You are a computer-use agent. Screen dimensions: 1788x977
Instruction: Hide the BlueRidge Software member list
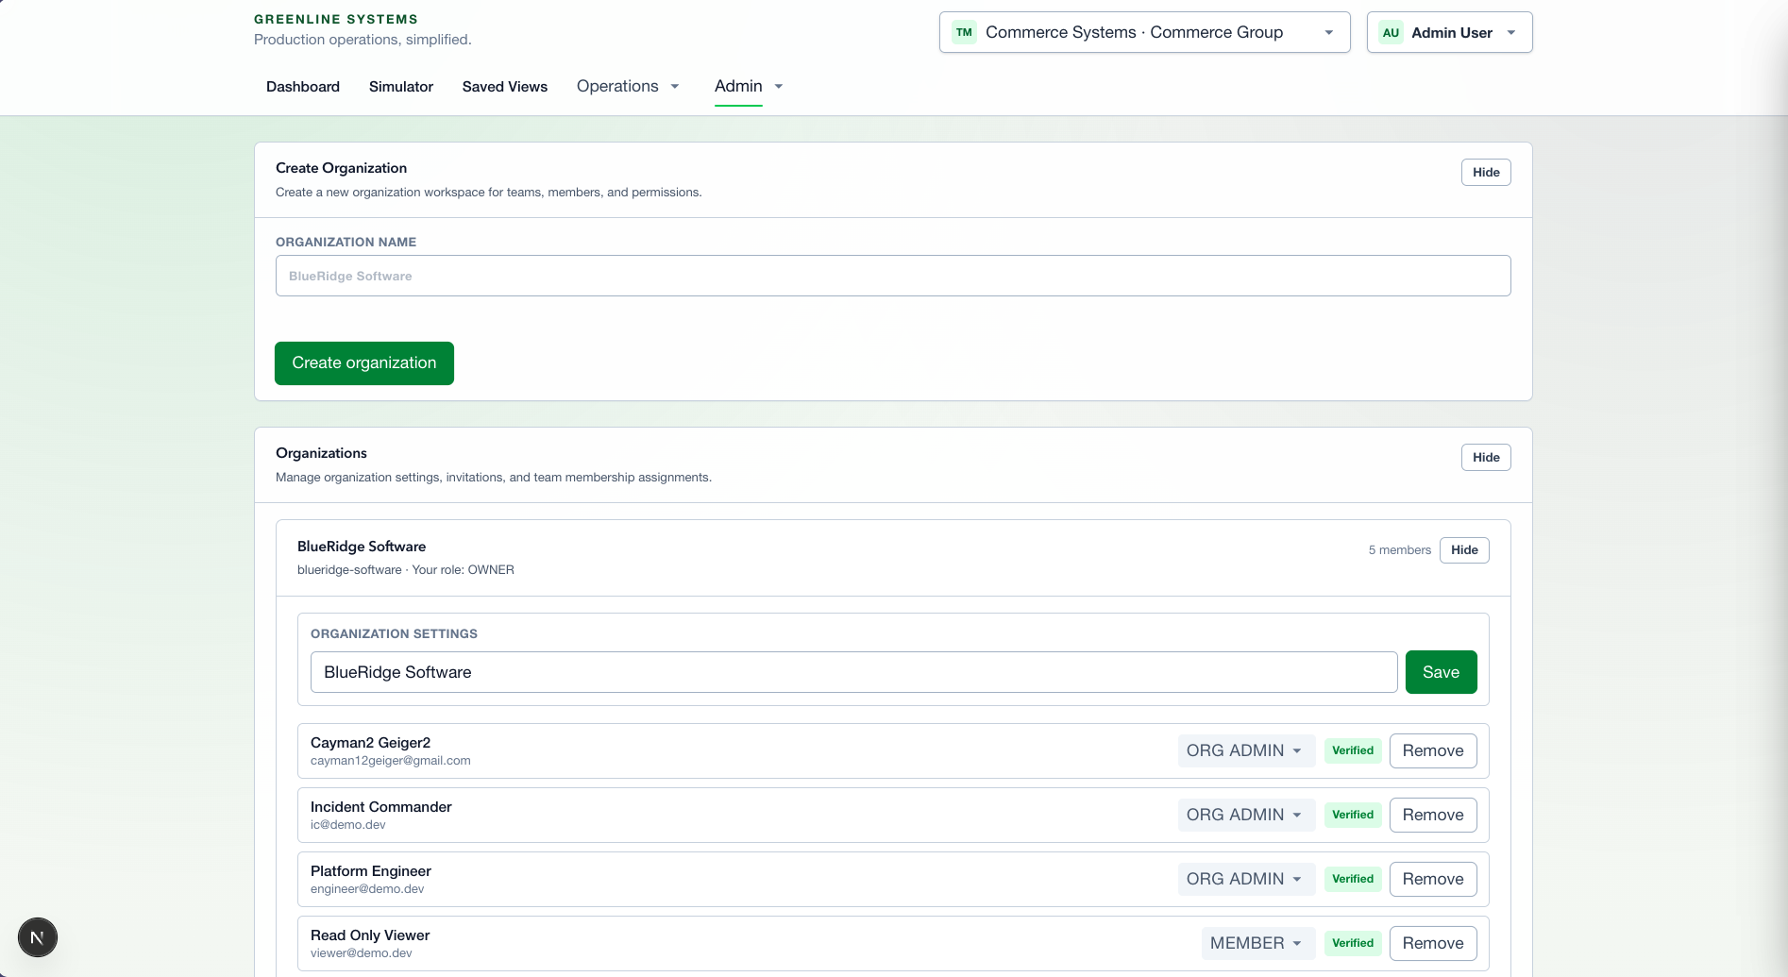click(x=1463, y=549)
